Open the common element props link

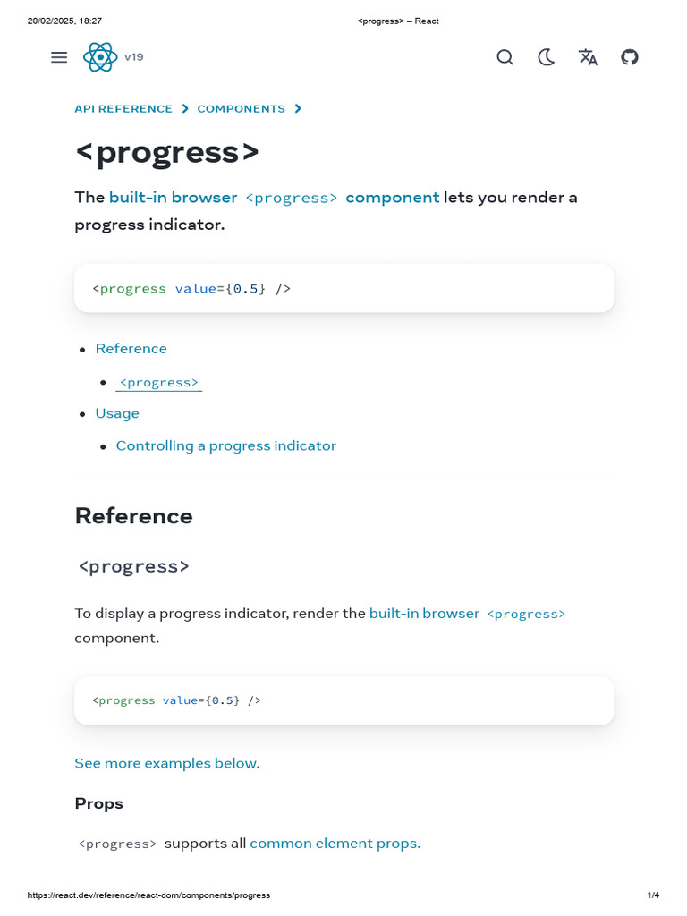[x=335, y=843]
